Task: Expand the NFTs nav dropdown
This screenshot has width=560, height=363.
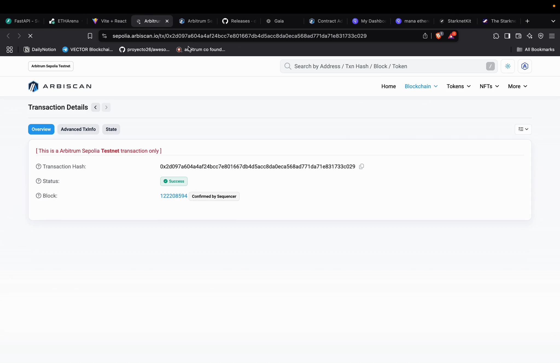Action: (489, 86)
